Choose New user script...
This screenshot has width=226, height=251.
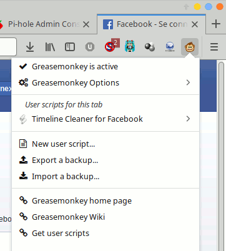(106, 144)
